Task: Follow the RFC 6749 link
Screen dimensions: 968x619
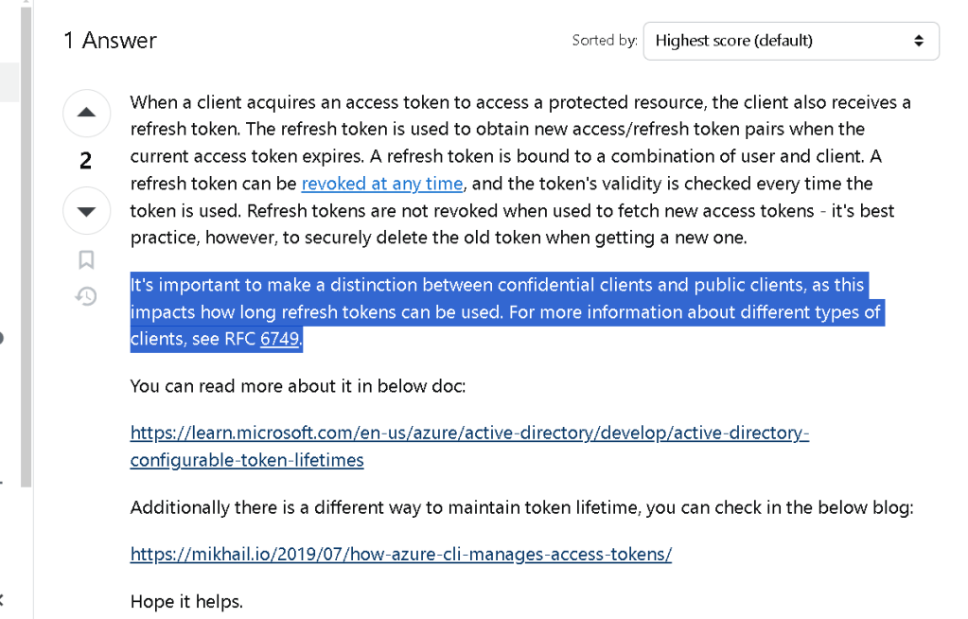Action: click(x=279, y=339)
